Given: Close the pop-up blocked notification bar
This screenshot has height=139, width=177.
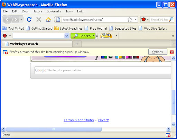Looking at the screenshot, I should [x=171, y=52].
